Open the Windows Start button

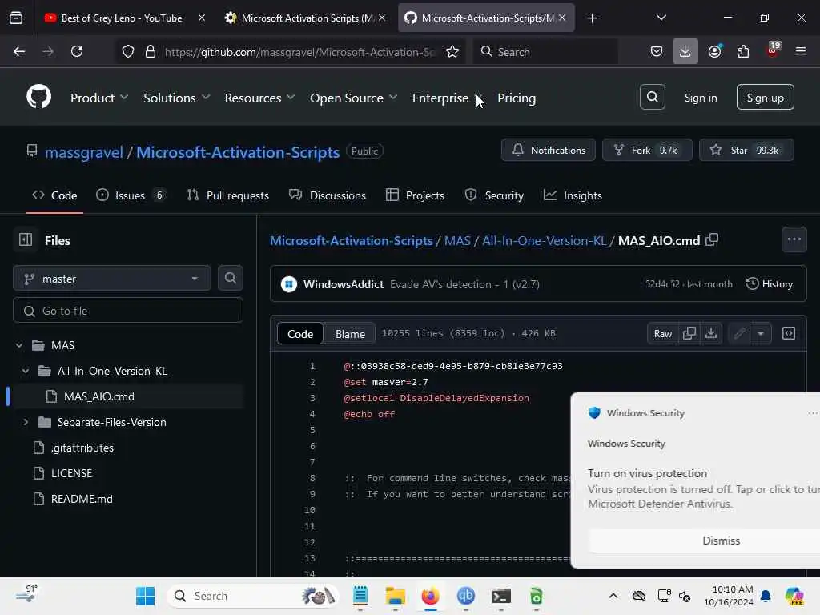tap(145, 596)
